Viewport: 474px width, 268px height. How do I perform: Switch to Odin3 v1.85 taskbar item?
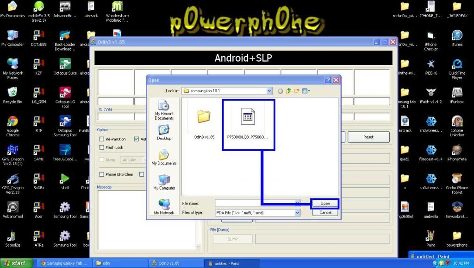176,263
